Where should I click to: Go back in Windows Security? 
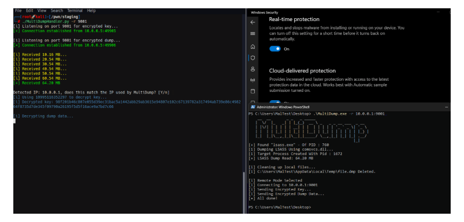(253, 22)
